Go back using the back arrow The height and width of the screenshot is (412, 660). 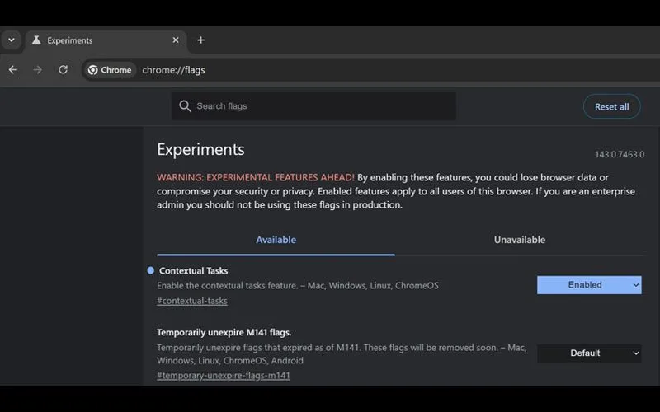coord(13,70)
